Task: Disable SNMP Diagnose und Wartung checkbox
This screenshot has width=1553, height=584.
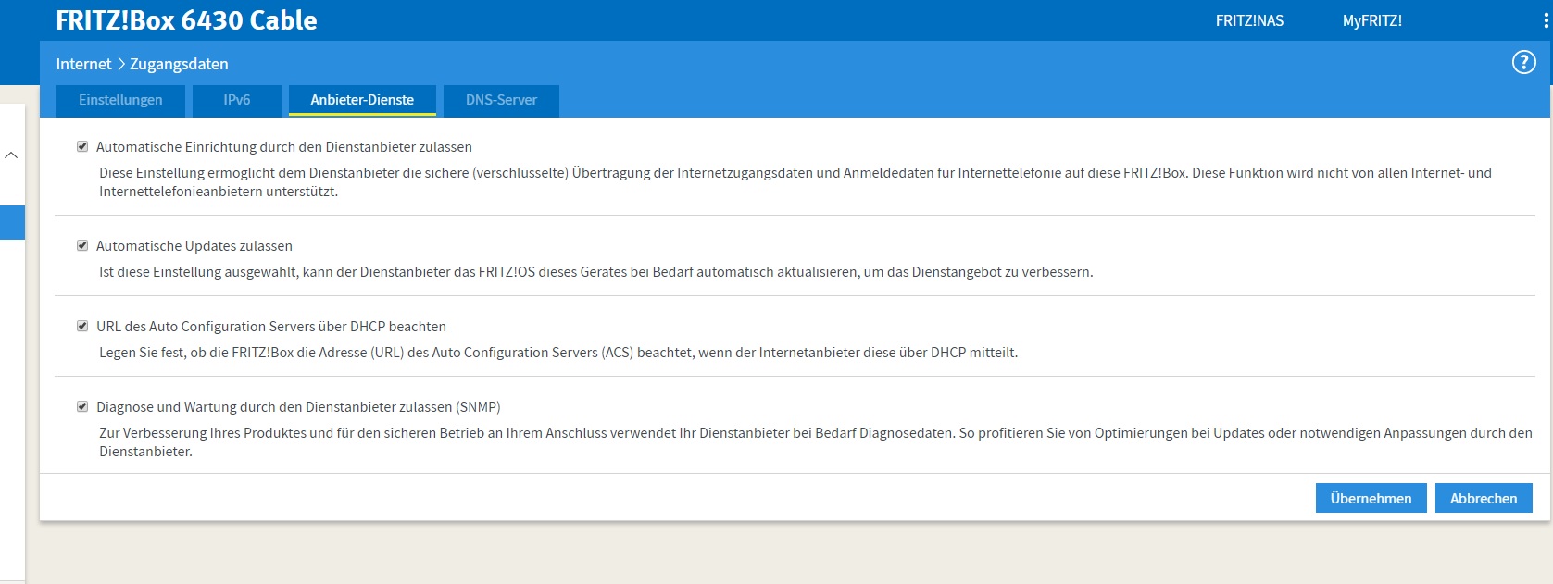Action: [x=82, y=407]
